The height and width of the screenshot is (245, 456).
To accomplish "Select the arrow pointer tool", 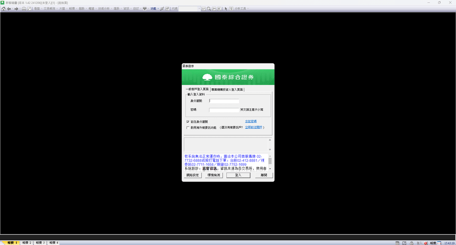I will coord(226,9).
